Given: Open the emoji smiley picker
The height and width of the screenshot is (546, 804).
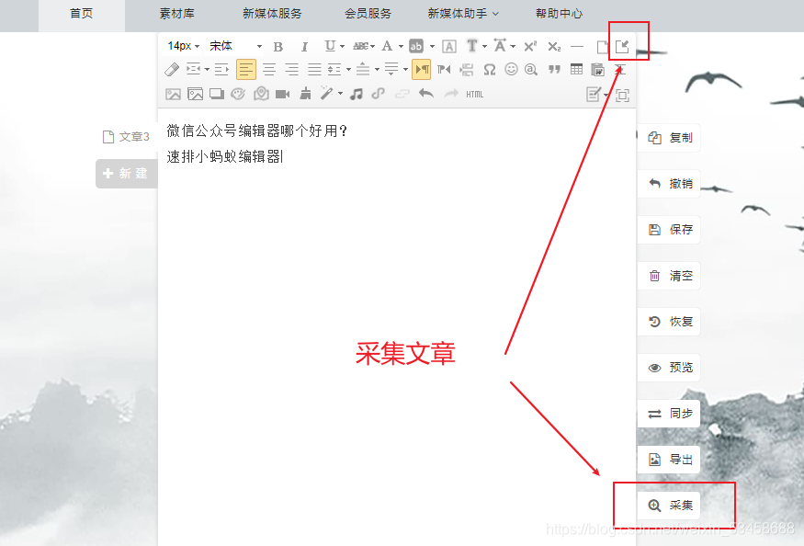Looking at the screenshot, I should [x=511, y=69].
